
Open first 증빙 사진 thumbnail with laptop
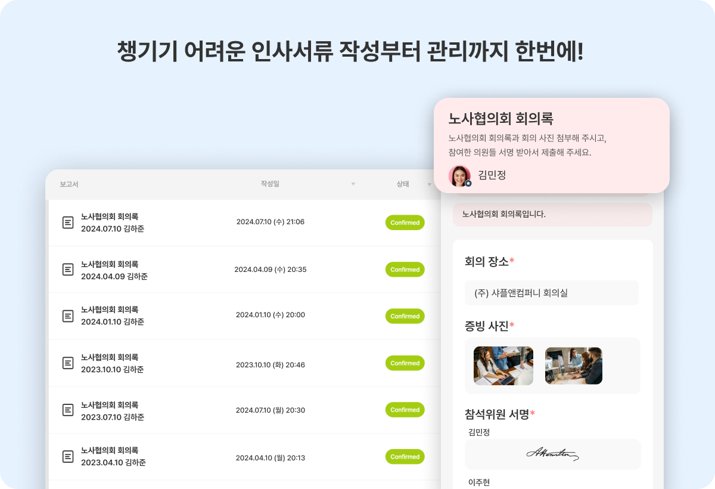(x=503, y=366)
